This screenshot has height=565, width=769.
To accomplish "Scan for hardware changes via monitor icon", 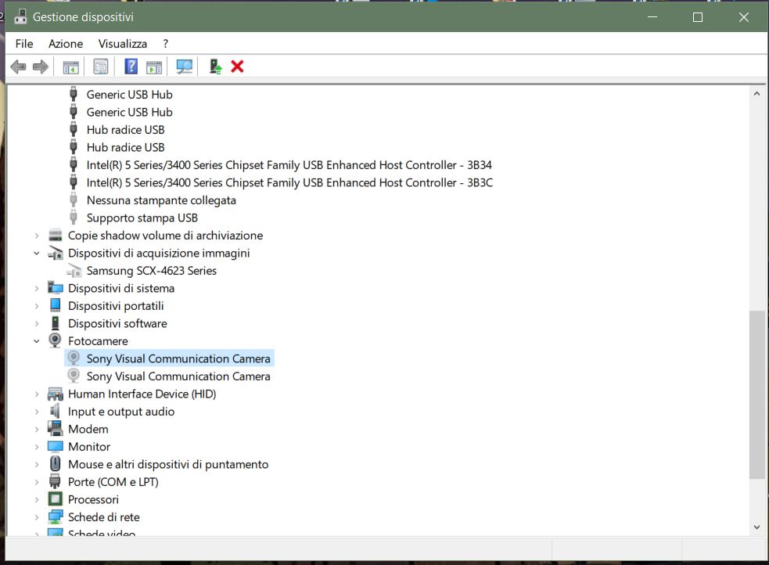I will point(185,67).
